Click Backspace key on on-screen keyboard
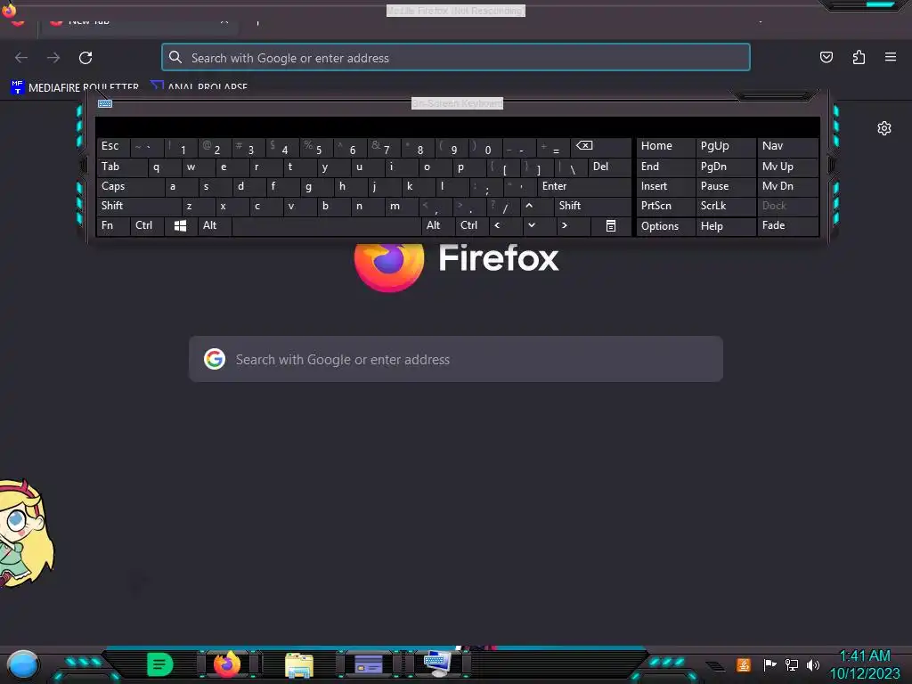Screen dimensions: 912x684 click(x=602, y=147)
